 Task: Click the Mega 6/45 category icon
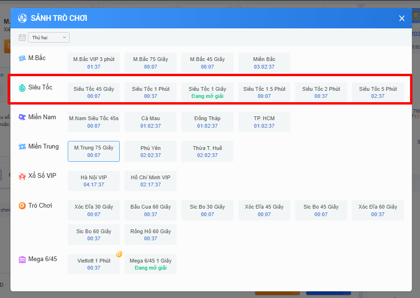(22, 259)
